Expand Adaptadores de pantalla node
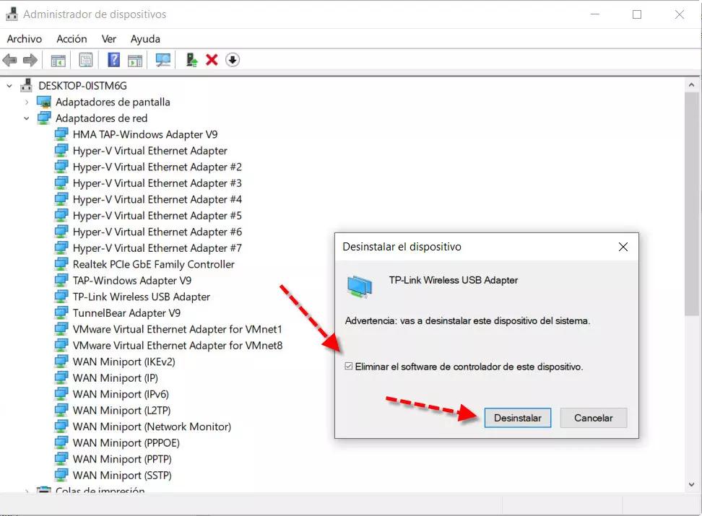This screenshot has width=702, height=516. pos(27,102)
